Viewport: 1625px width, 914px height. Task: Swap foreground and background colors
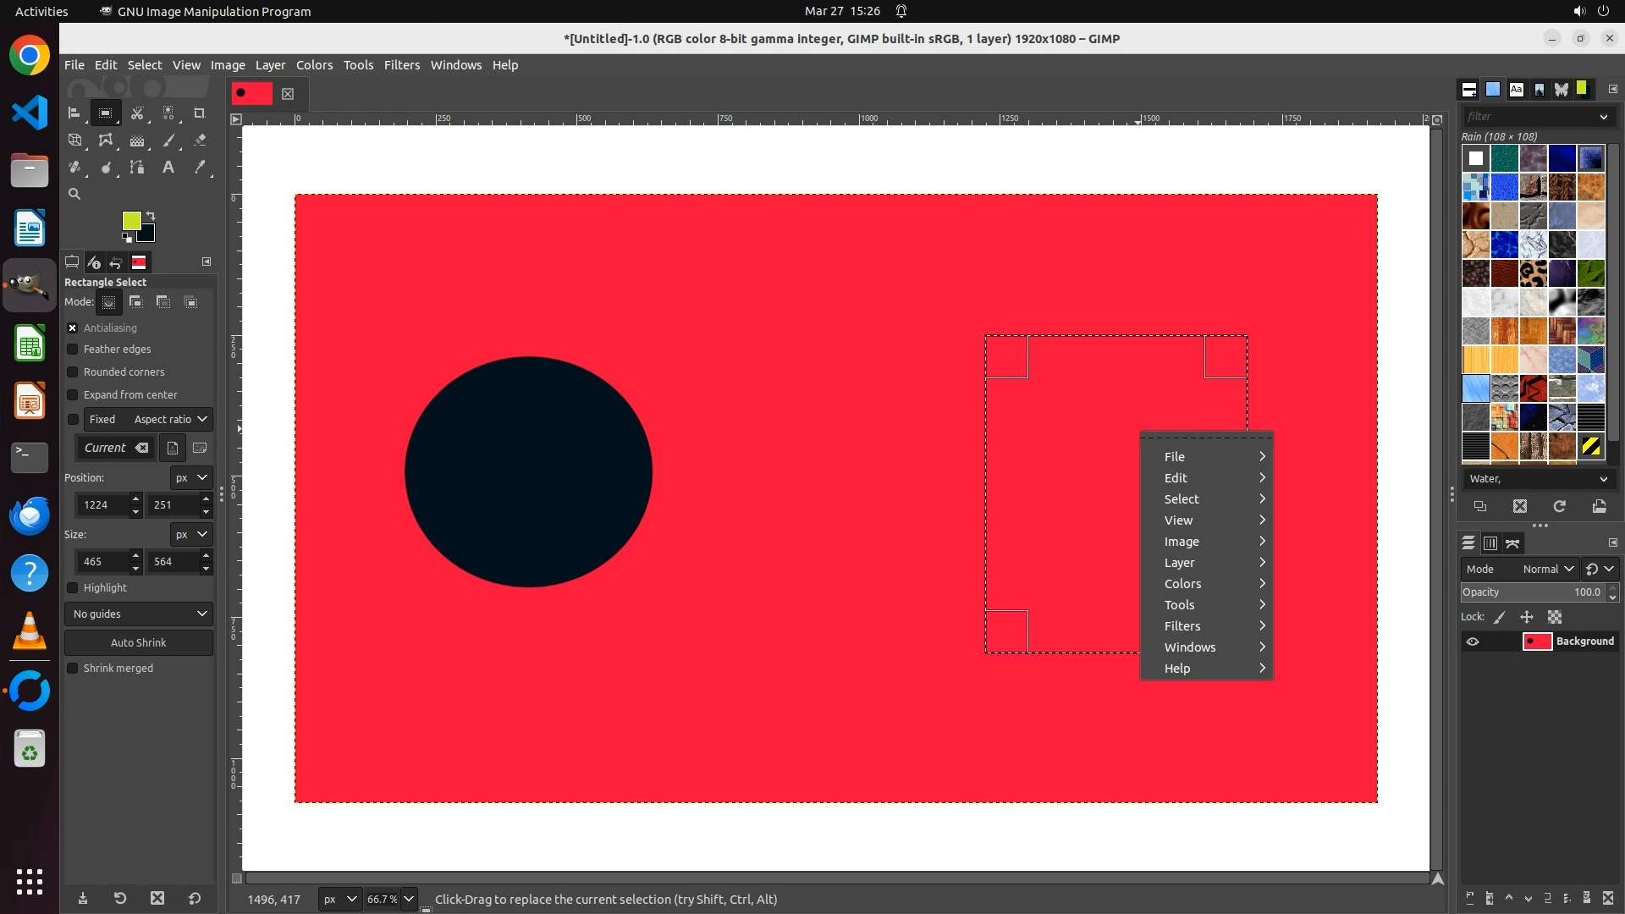pyautogui.click(x=151, y=215)
